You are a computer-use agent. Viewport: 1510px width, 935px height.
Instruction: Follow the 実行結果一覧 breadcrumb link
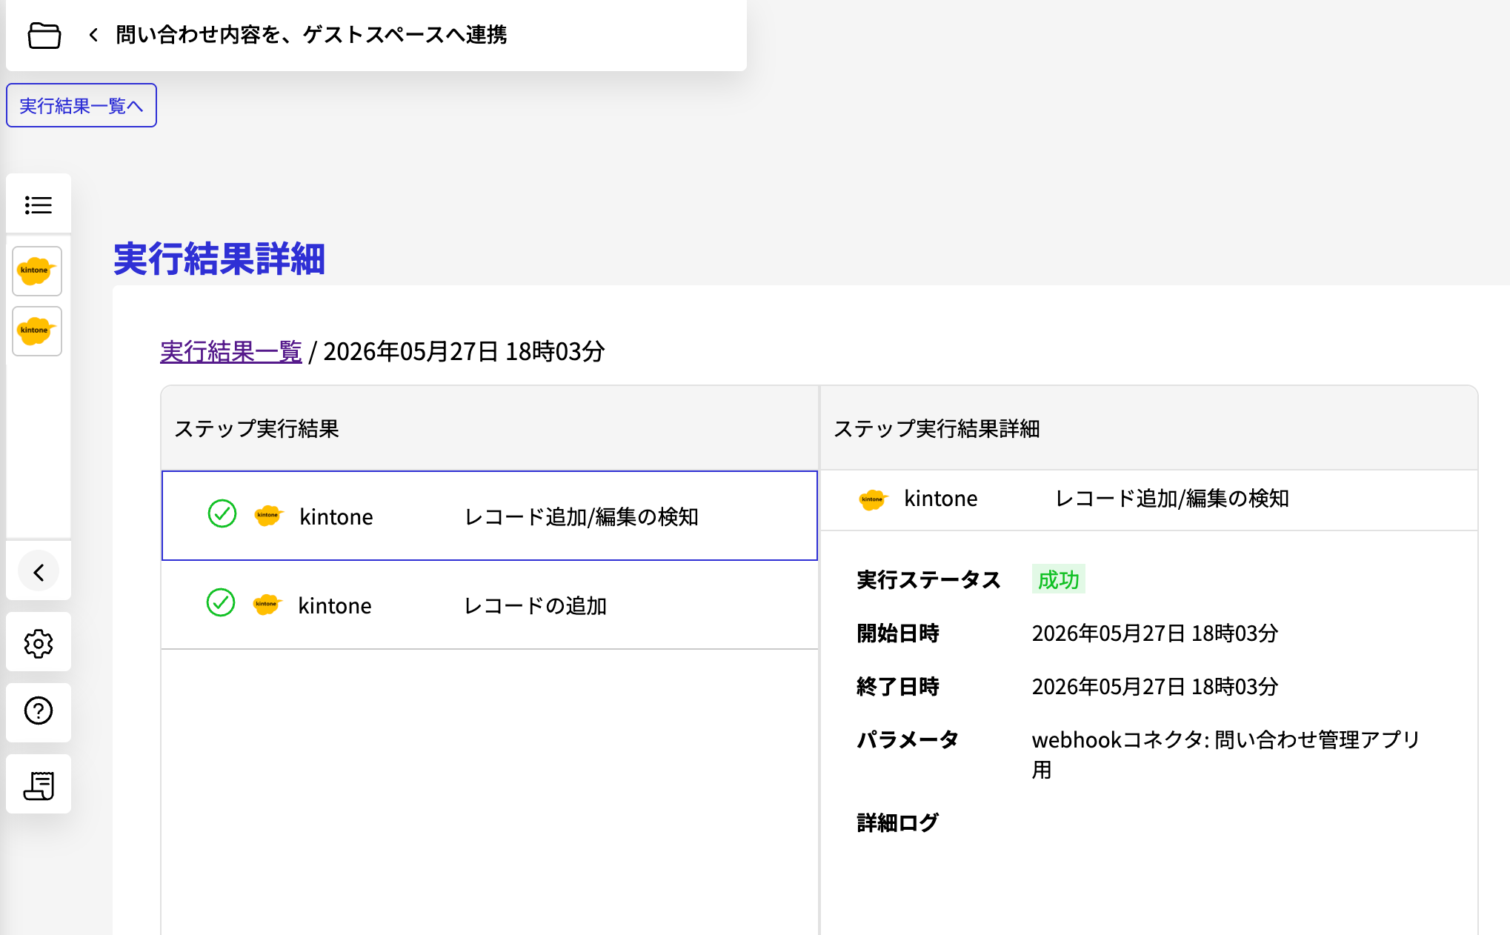[231, 351]
